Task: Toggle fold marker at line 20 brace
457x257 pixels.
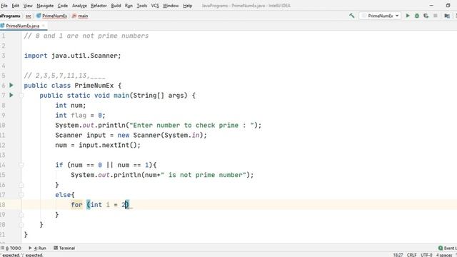Action: [x=21, y=224]
